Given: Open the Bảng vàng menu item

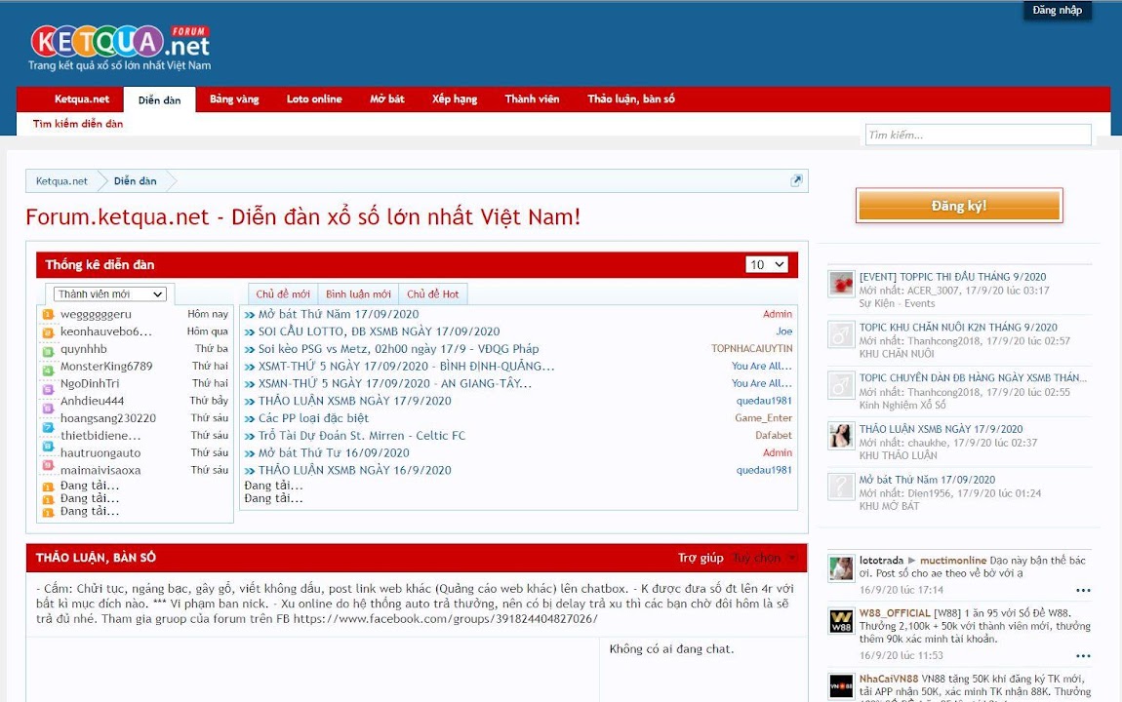Looking at the screenshot, I should pos(234,99).
